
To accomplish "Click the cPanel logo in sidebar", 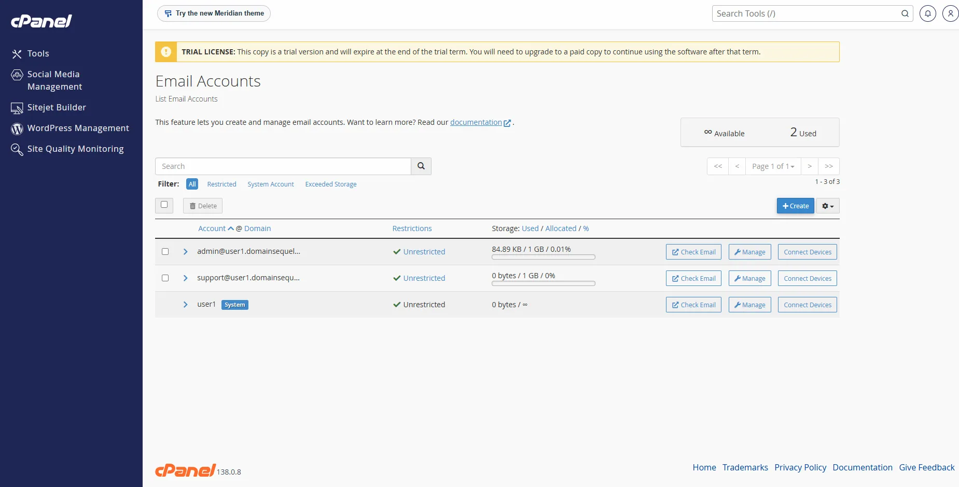I will pyautogui.click(x=41, y=21).
